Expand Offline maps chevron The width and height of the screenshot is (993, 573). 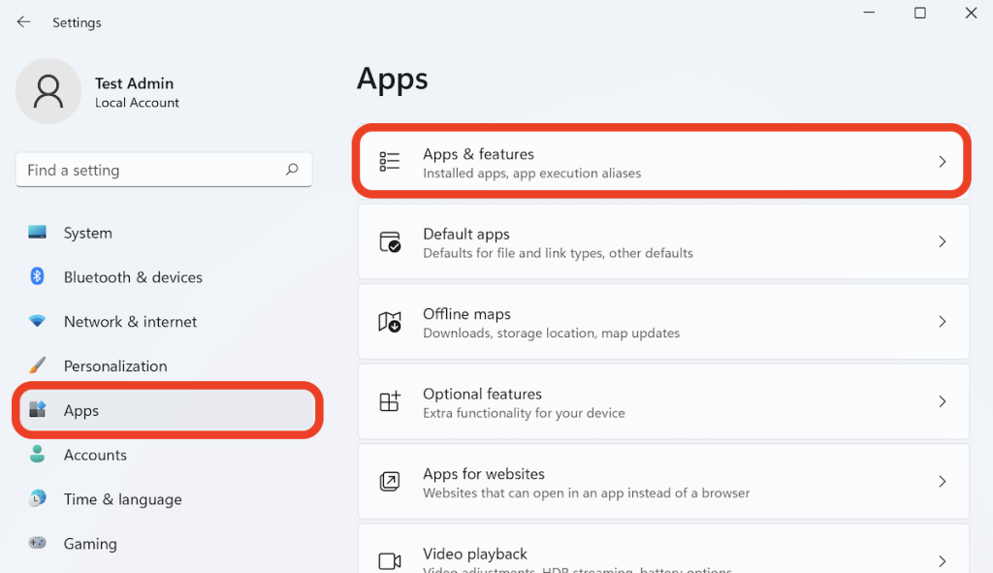943,322
